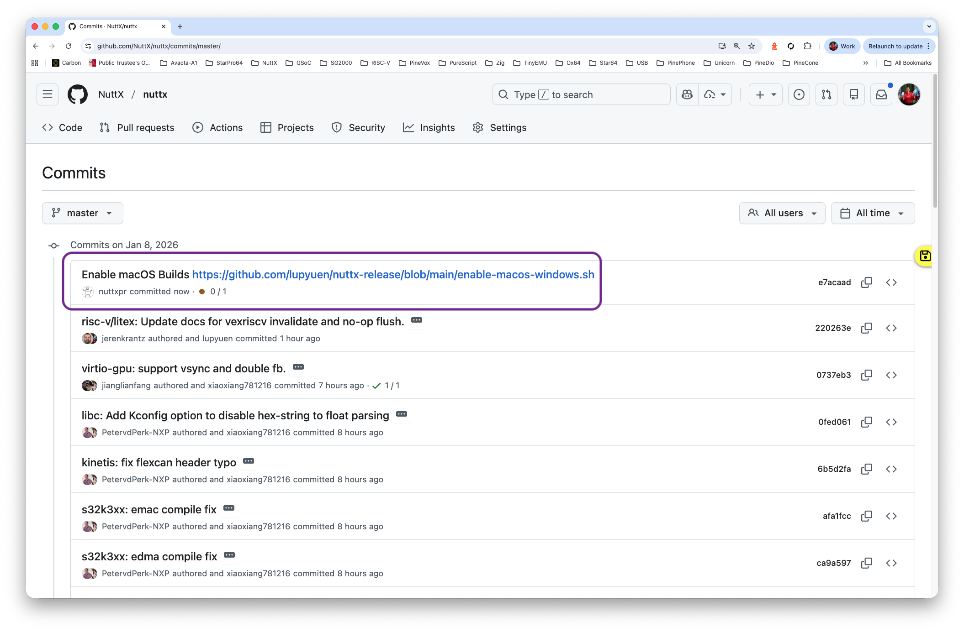The width and height of the screenshot is (964, 632).
Task: Open the notifications inbox
Action: tap(881, 94)
